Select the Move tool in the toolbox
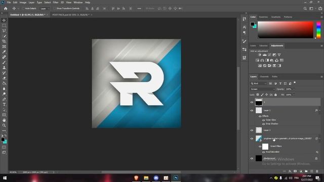Image resolution: width=324 pixels, height=182 pixels. [x=4, y=20]
